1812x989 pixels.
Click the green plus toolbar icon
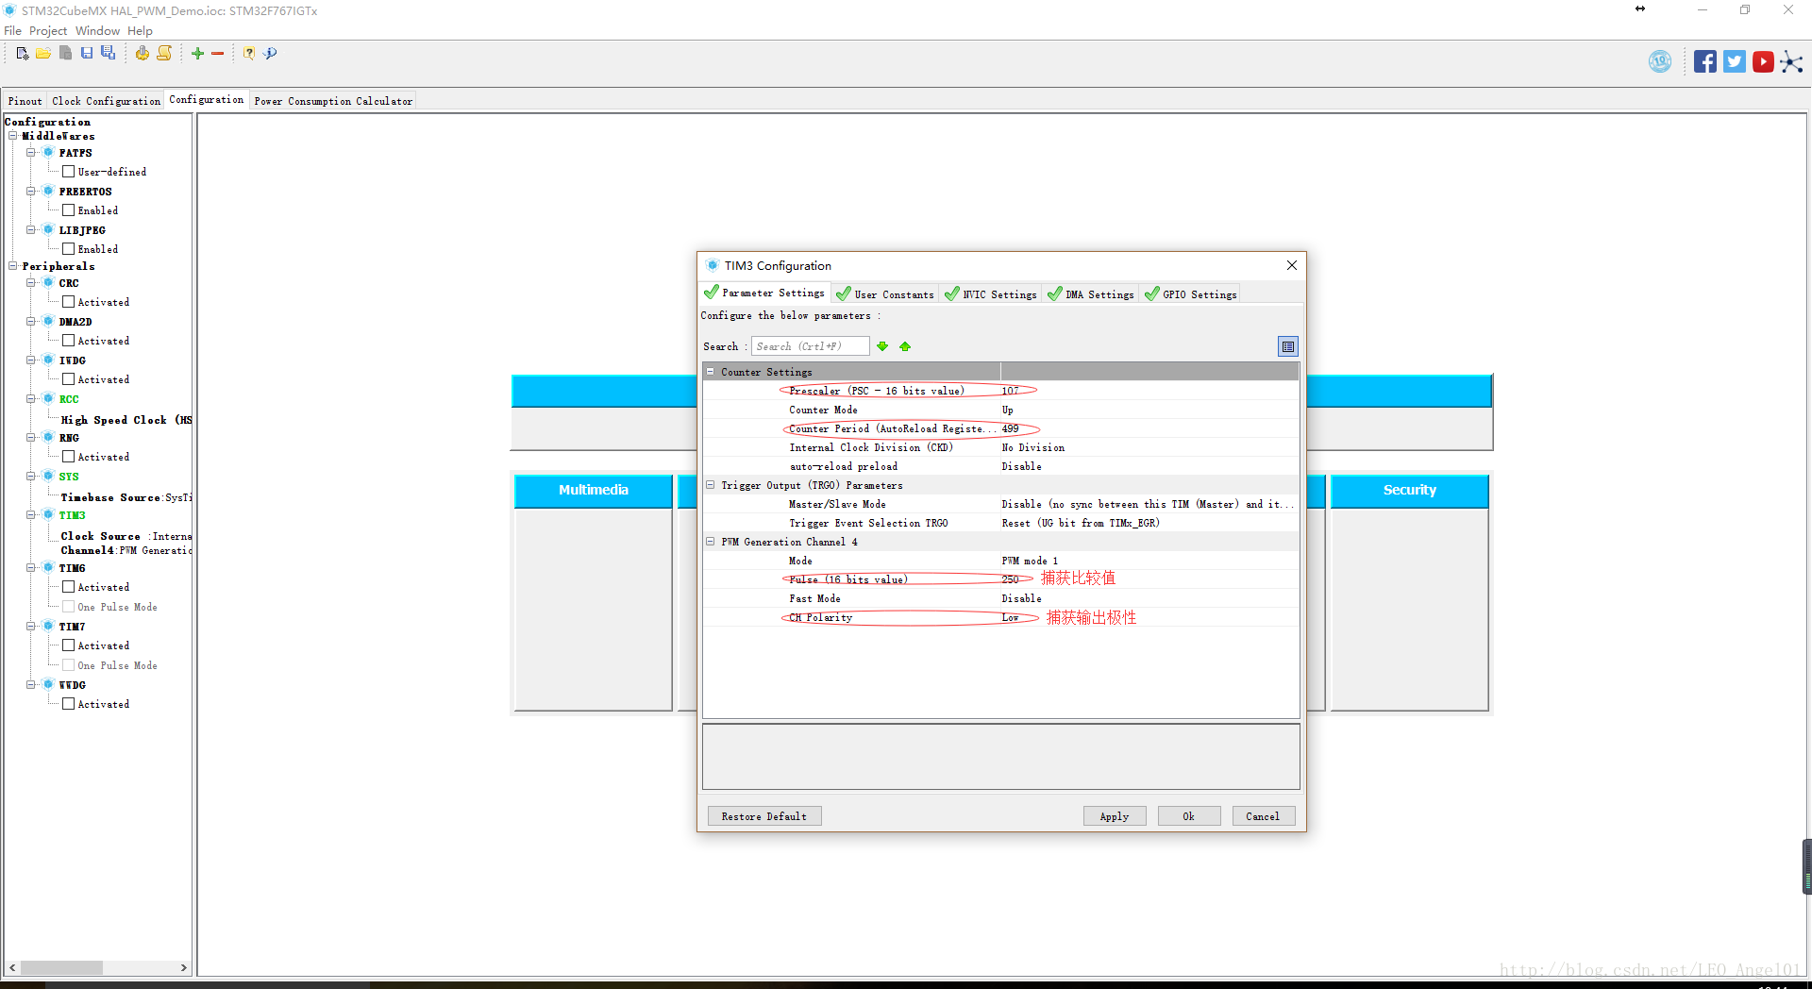[x=197, y=54]
